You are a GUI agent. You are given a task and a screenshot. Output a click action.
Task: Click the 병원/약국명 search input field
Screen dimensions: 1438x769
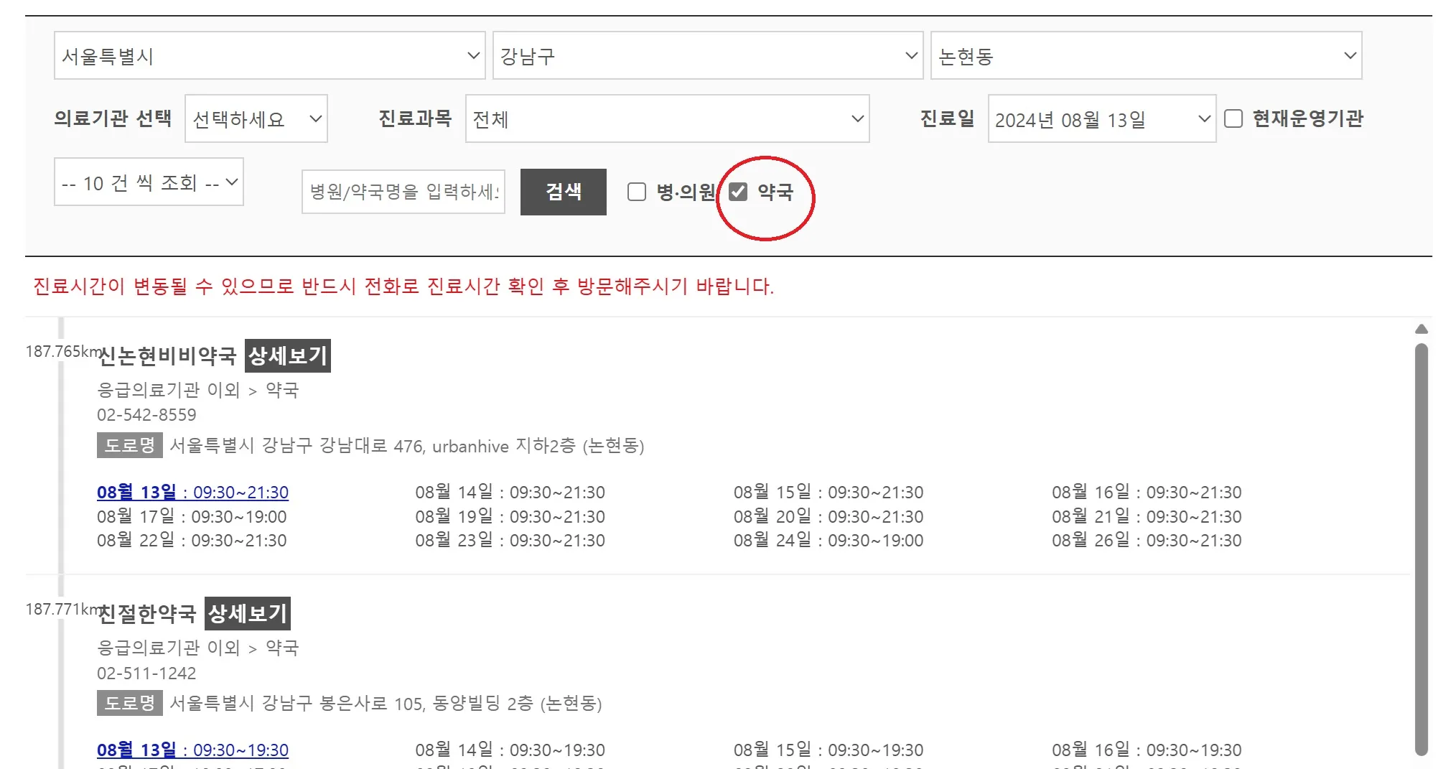[403, 192]
